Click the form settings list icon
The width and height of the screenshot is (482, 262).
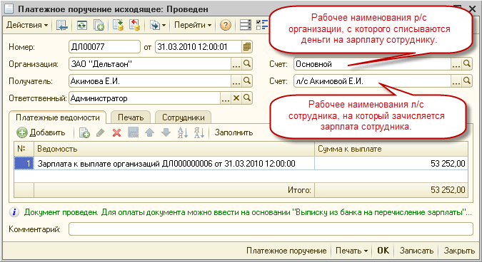pos(246,25)
